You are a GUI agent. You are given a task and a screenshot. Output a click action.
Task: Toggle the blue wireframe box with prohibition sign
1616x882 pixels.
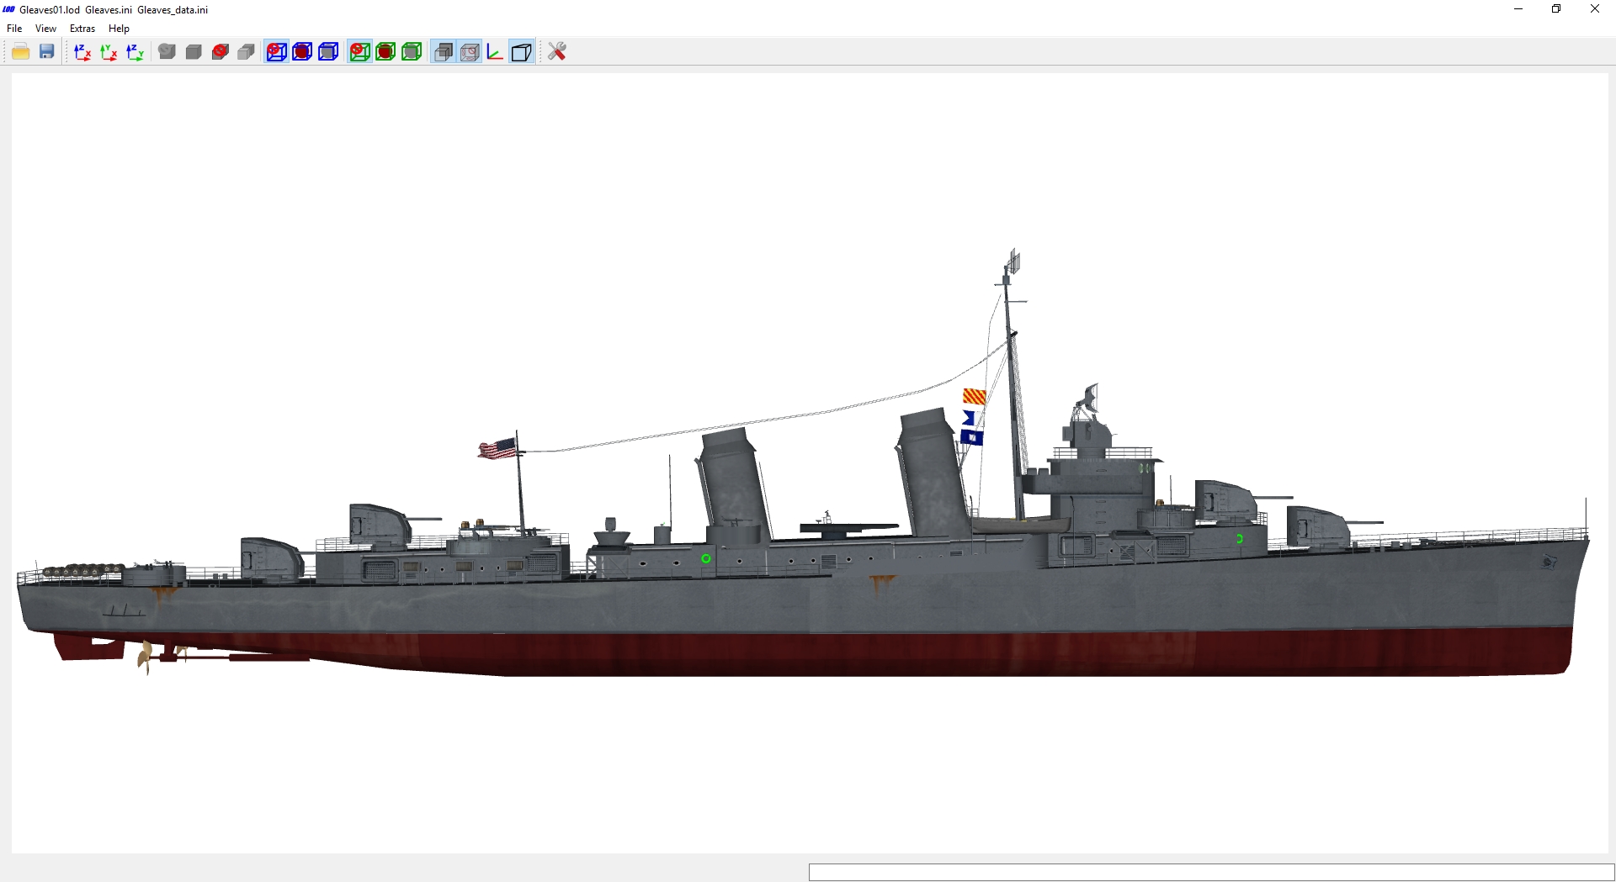click(276, 52)
